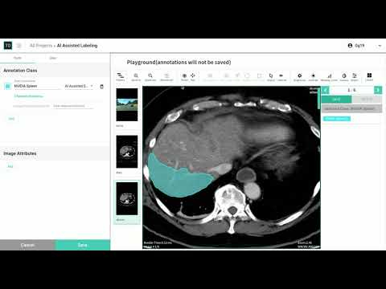
Task: Open the dropdown below the NVIDIA Spleen class
Action: 73,106
